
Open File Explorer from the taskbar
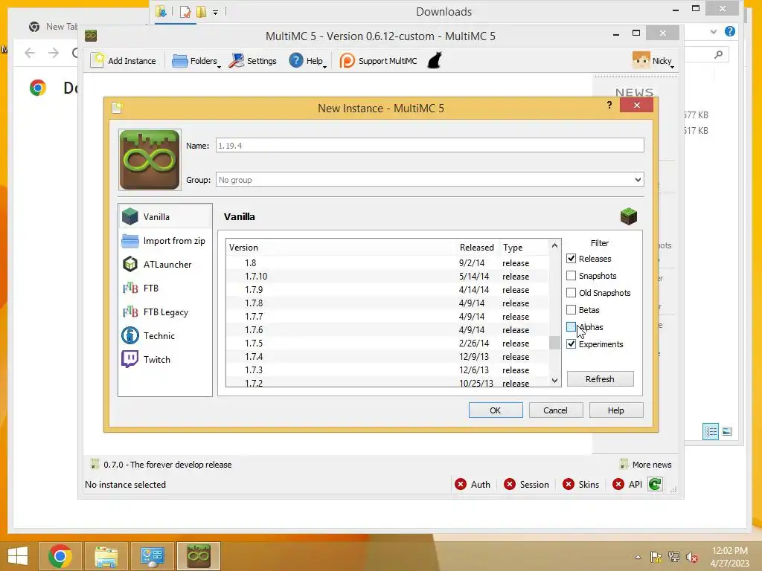(106, 556)
